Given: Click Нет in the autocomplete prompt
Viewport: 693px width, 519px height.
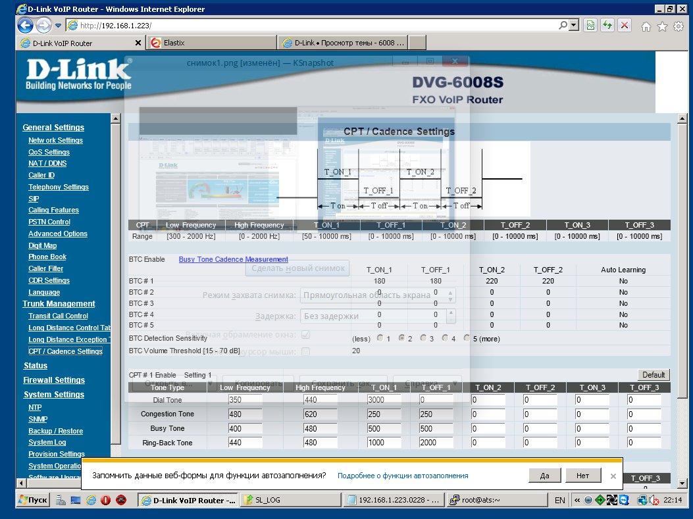Looking at the screenshot, I should [x=582, y=476].
